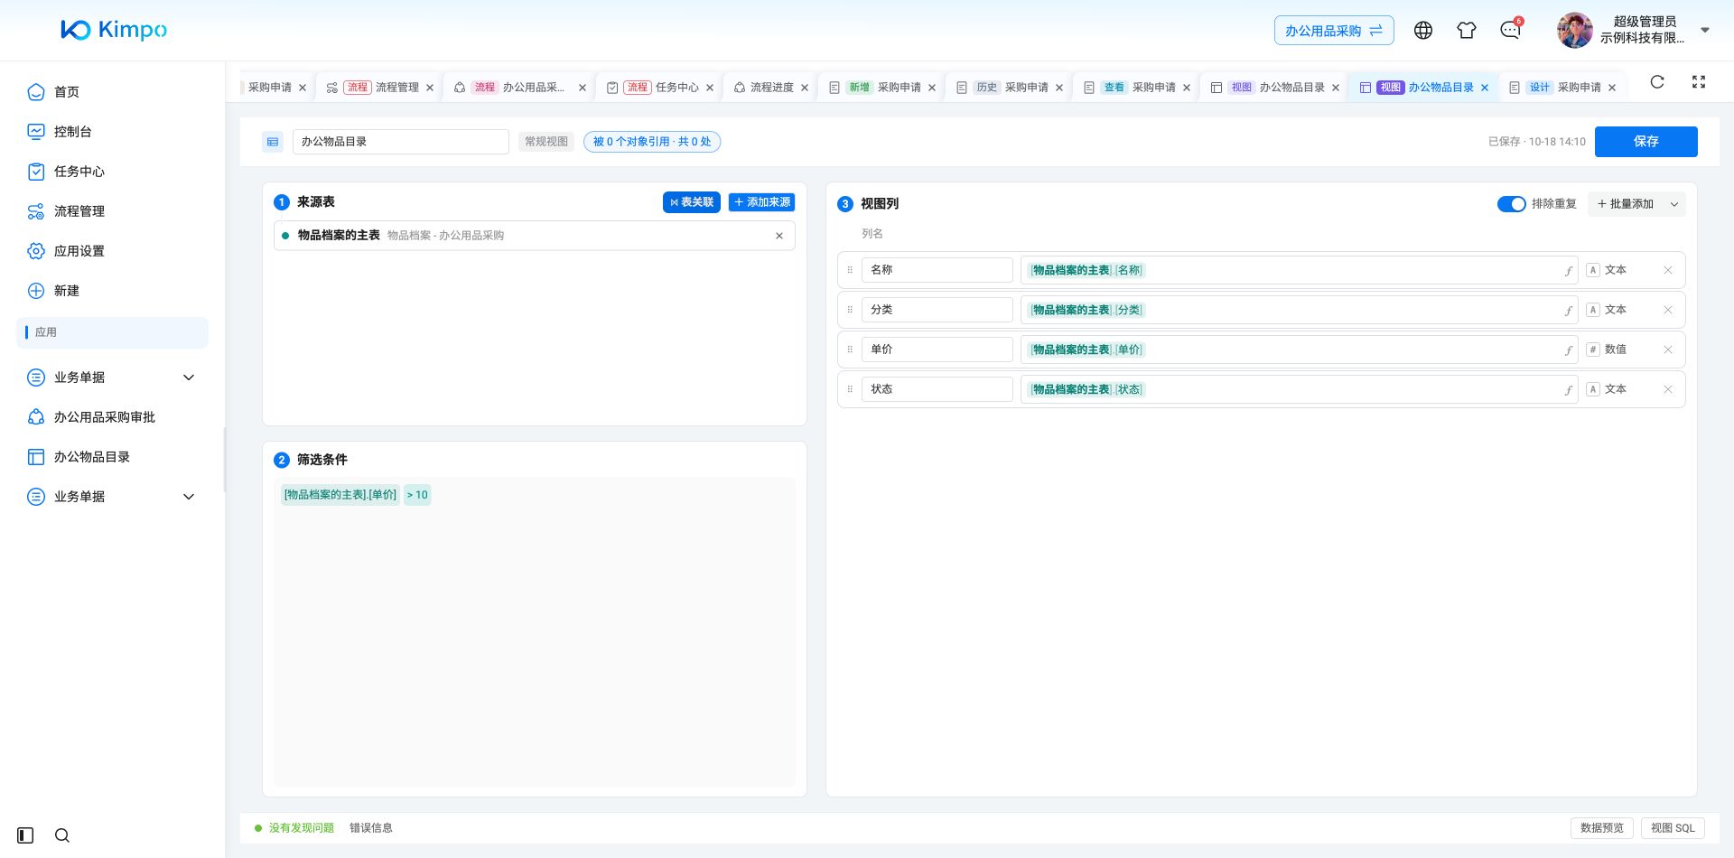Viewport: 1734px width, 858px height.
Task: Open the user avatar
Action: [1574, 30]
